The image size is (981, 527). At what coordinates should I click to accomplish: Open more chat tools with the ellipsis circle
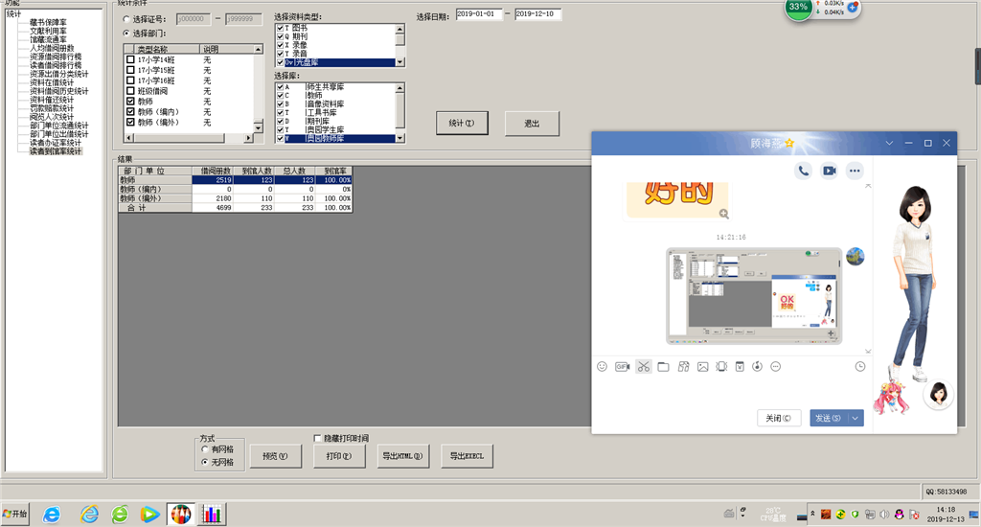point(776,367)
